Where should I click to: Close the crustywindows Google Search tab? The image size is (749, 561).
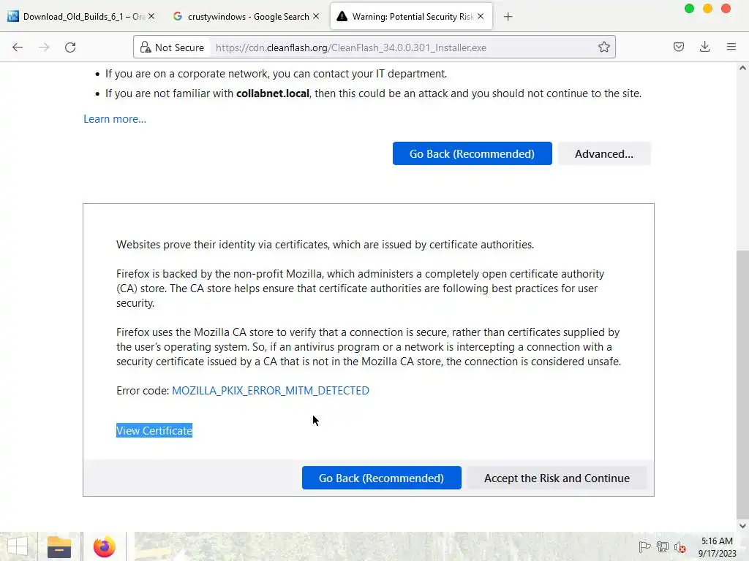coord(316,16)
